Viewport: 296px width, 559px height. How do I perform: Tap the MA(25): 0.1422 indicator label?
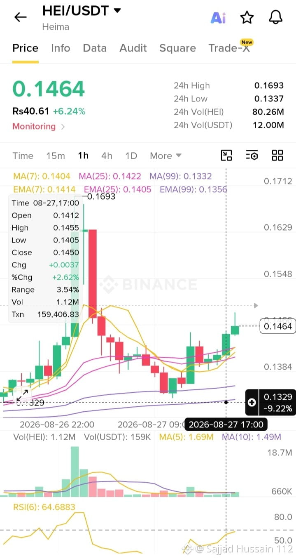[x=110, y=176]
